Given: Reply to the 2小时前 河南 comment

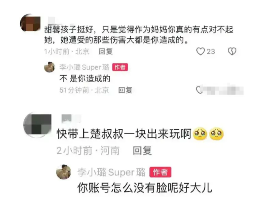Looking at the screenshot, I should point(142,150).
